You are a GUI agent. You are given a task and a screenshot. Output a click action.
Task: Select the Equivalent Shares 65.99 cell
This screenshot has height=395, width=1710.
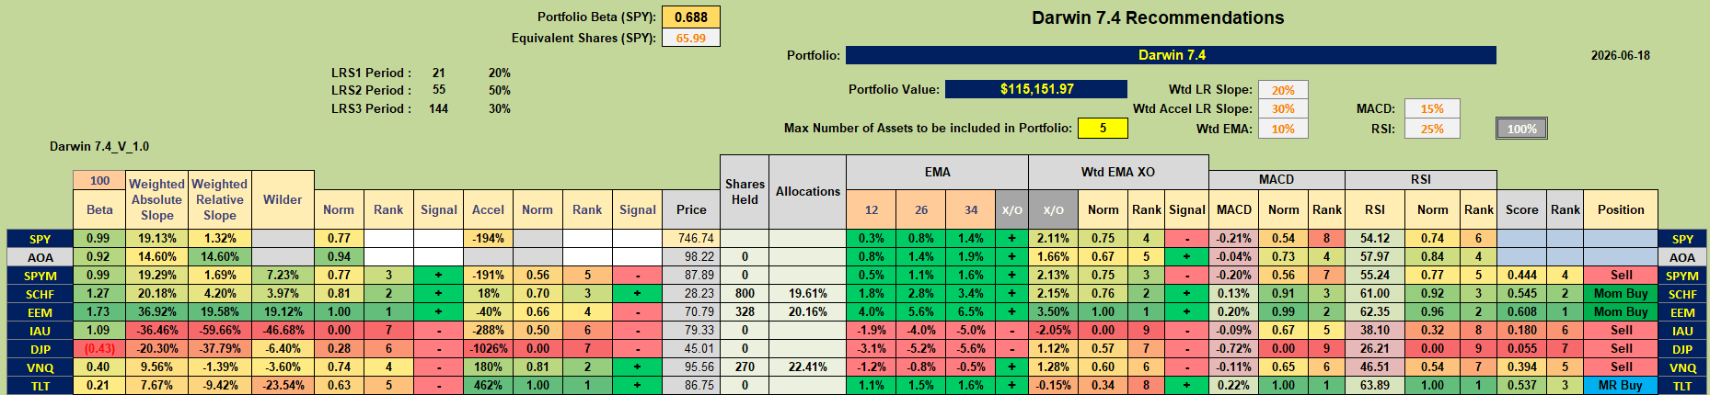(x=690, y=38)
